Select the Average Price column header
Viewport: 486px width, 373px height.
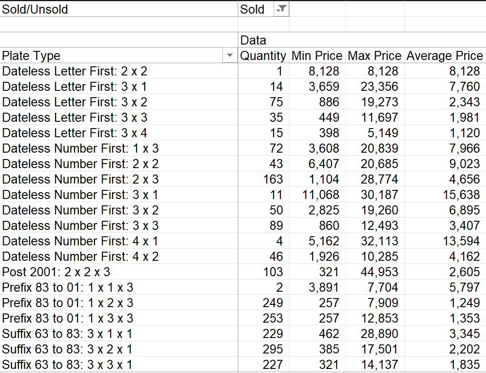click(444, 56)
